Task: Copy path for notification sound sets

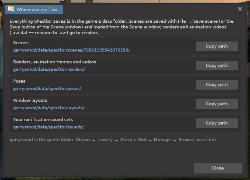Action: tap(217, 123)
